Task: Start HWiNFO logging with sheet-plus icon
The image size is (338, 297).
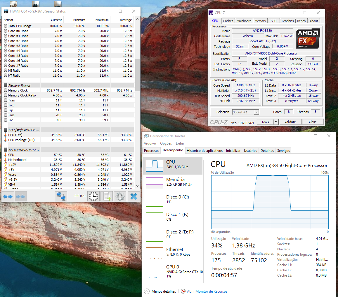Action: coord(107,196)
